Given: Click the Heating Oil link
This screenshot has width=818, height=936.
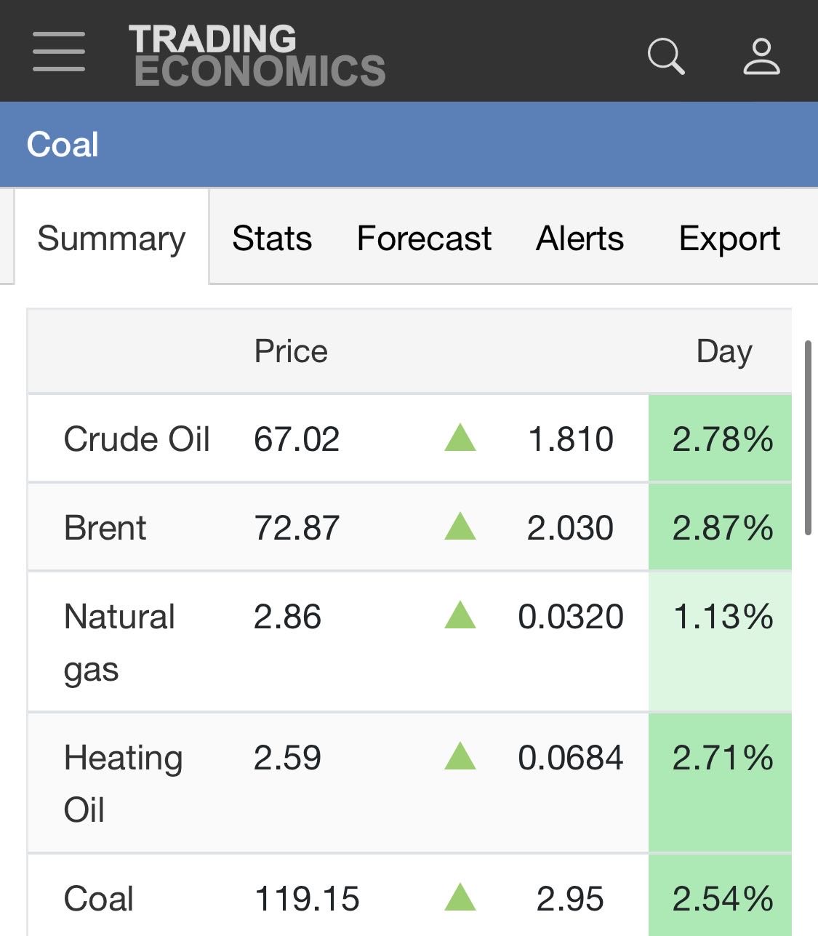Looking at the screenshot, I should tap(123, 783).
